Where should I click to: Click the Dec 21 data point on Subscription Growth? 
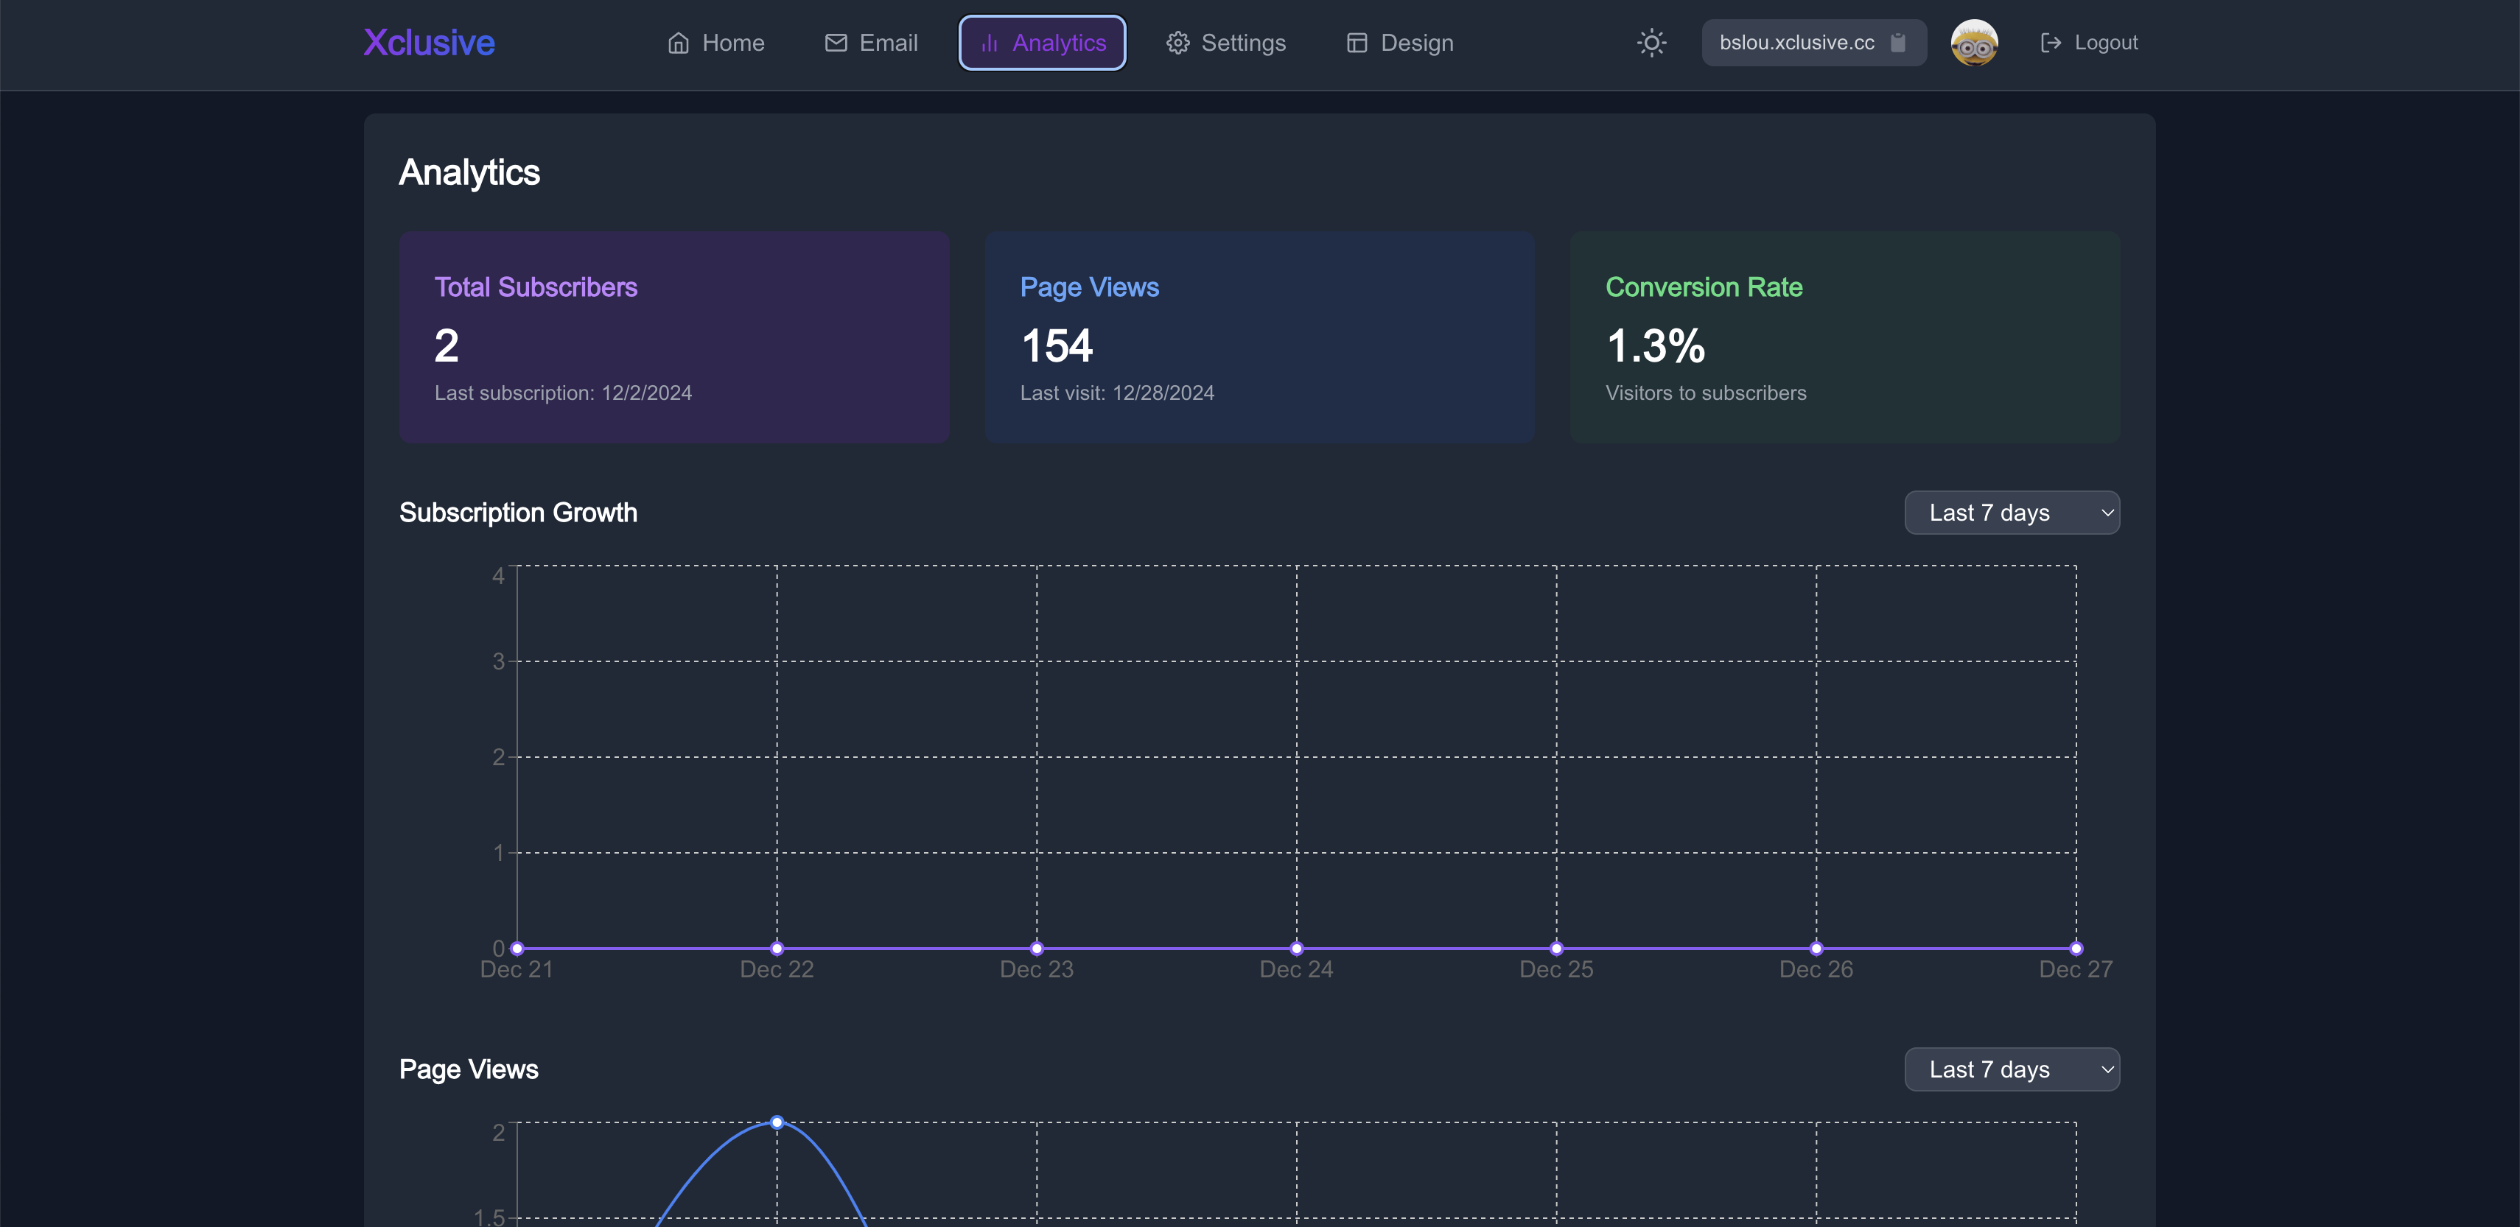[x=517, y=949]
